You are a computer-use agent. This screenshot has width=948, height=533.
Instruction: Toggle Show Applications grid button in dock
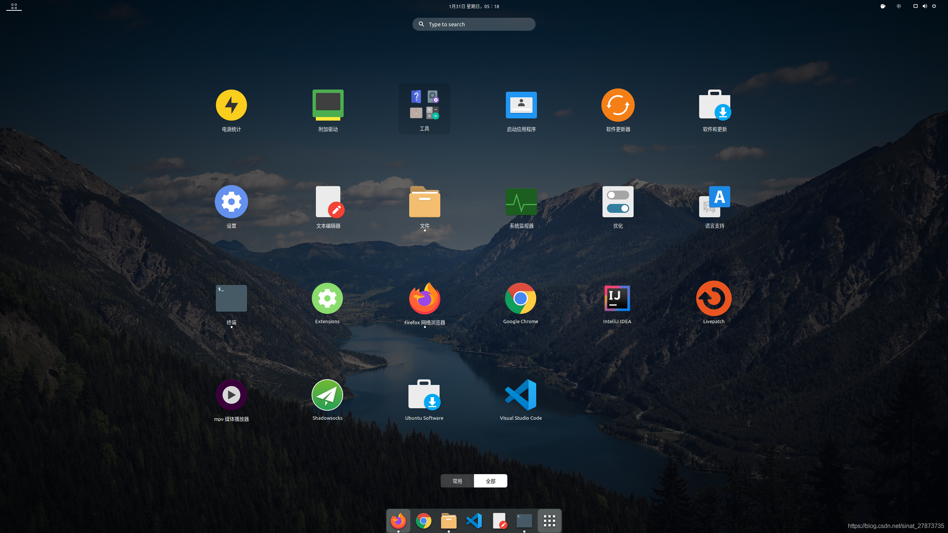coord(550,521)
